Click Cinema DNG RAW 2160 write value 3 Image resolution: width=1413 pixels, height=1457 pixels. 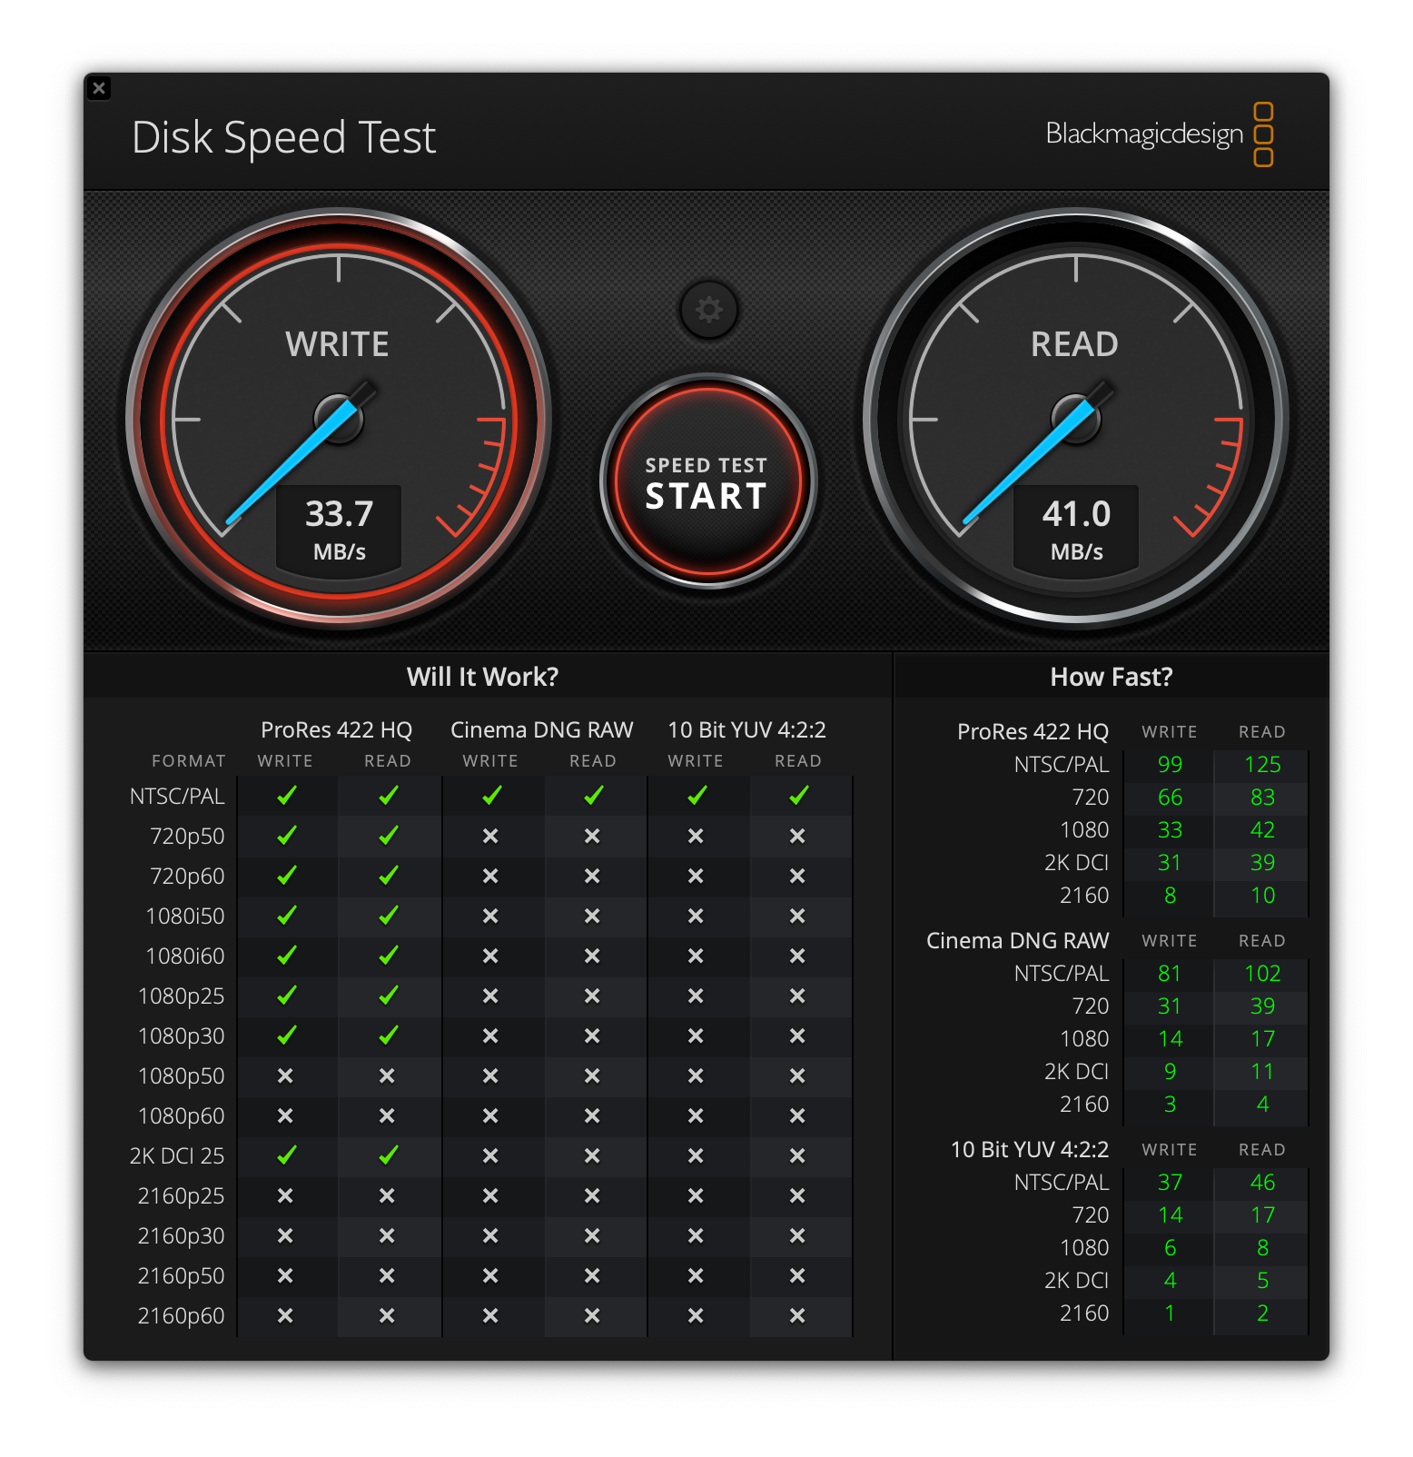click(x=1170, y=1105)
